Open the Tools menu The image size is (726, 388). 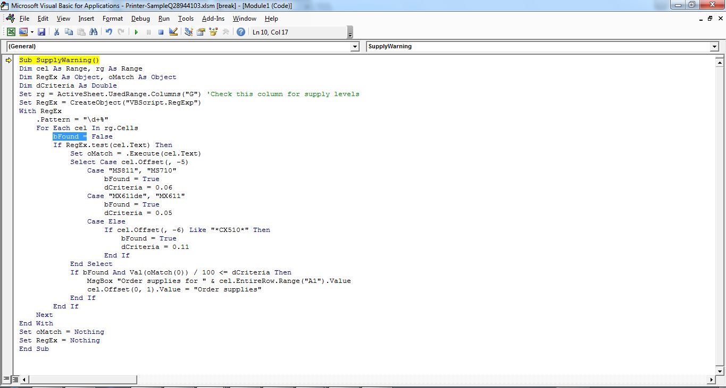click(186, 19)
